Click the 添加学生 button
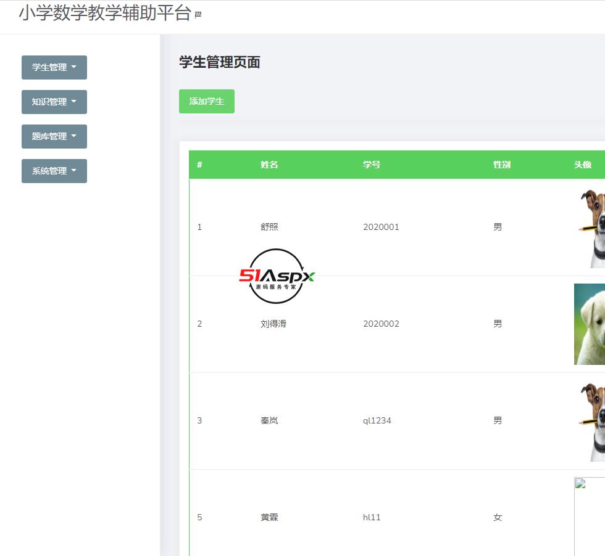 (207, 101)
